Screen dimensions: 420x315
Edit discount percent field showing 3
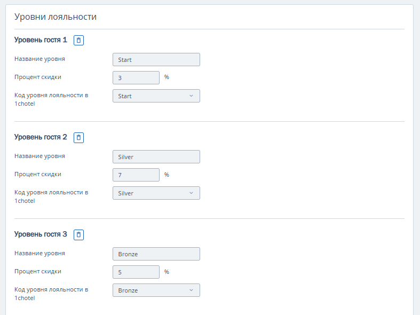[136, 77]
